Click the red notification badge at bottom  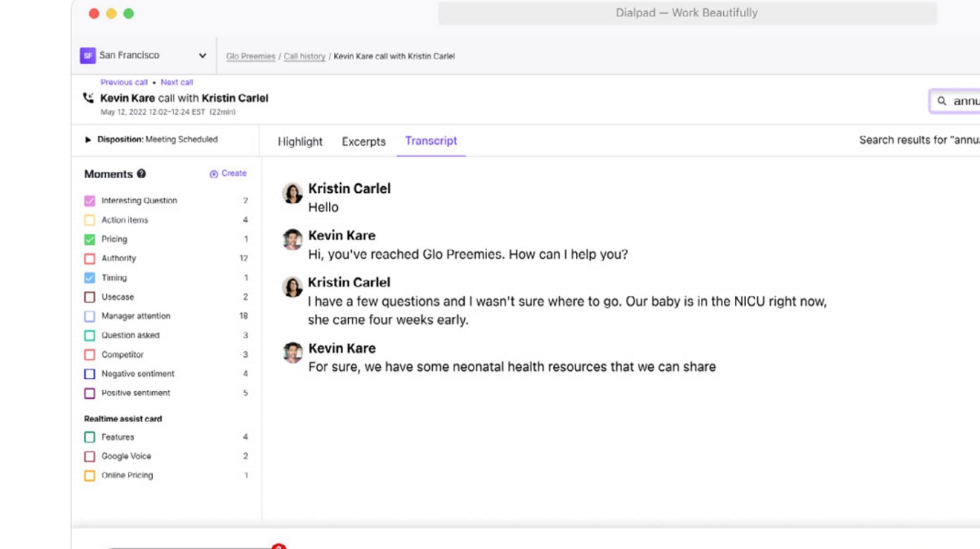point(278,546)
